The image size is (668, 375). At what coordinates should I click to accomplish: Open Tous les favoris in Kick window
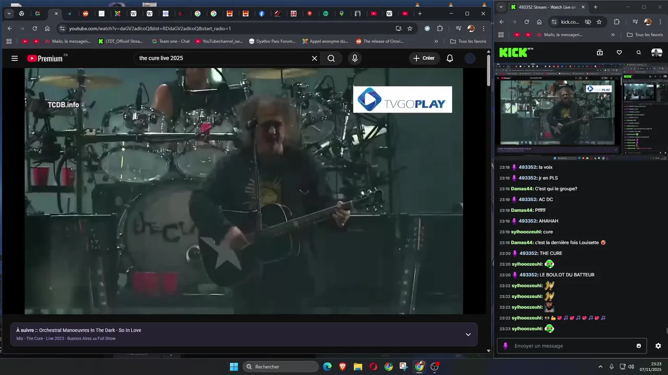(645, 35)
